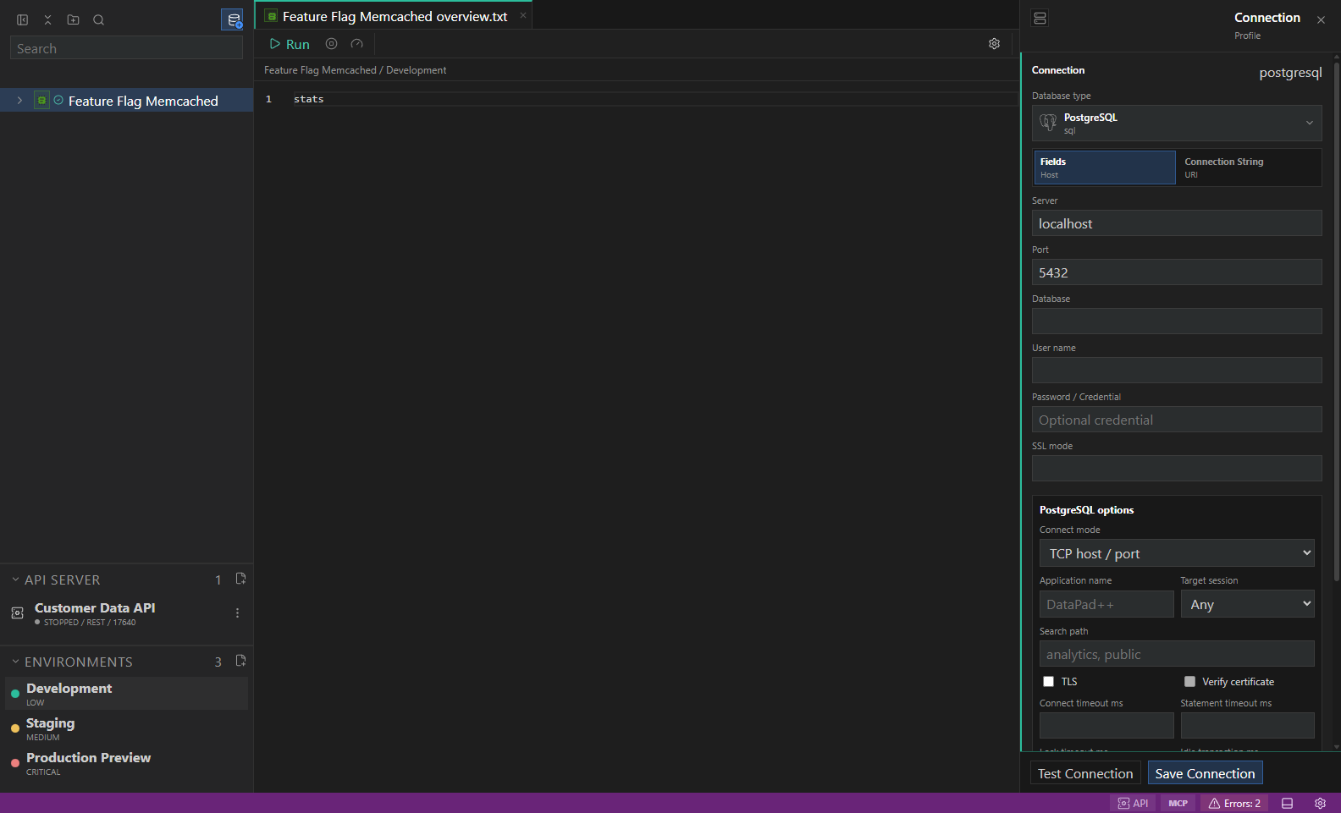Open settings gear in the status bar
The height and width of the screenshot is (813, 1341).
coord(1320,804)
